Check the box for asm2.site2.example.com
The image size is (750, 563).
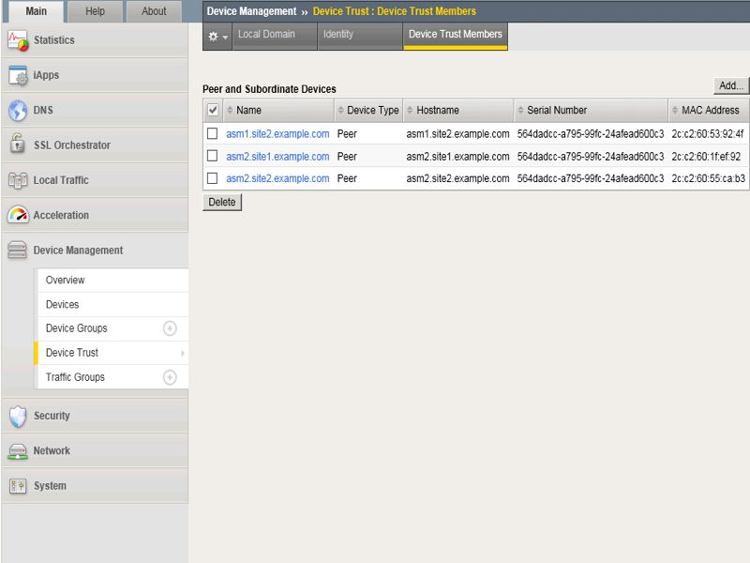213,178
